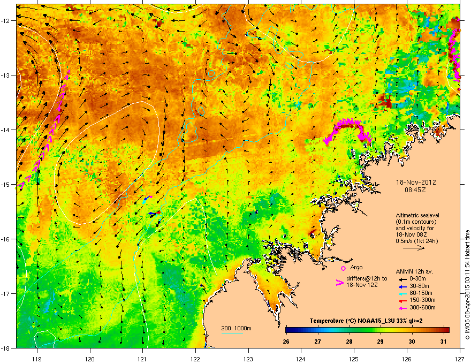This screenshot has width=471, height=364.
Task: Click the IMOS copyright timestamp text
Action: click(467, 285)
